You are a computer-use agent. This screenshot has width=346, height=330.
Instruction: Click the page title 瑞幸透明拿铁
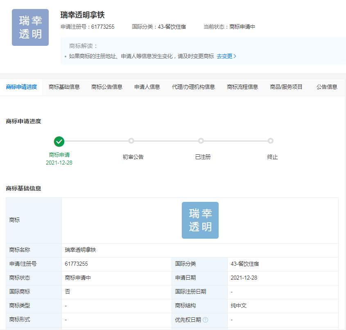(83, 15)
